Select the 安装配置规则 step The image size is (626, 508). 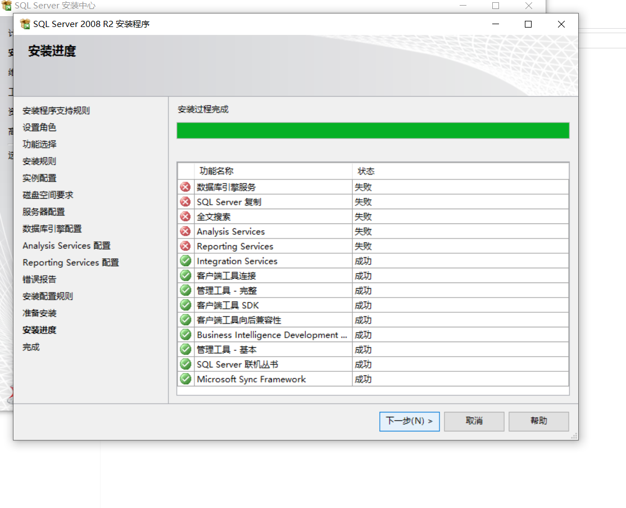48,296
